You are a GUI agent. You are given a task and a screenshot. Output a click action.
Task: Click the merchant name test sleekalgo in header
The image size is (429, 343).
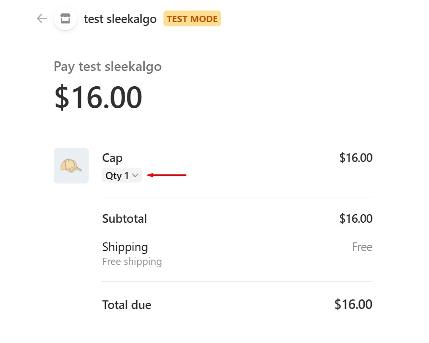[120, 19]
